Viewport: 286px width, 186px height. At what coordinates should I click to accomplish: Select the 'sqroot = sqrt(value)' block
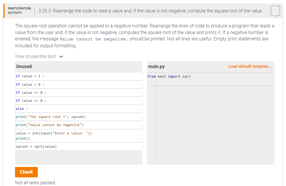pyautogui.click(x=78, y=146)
